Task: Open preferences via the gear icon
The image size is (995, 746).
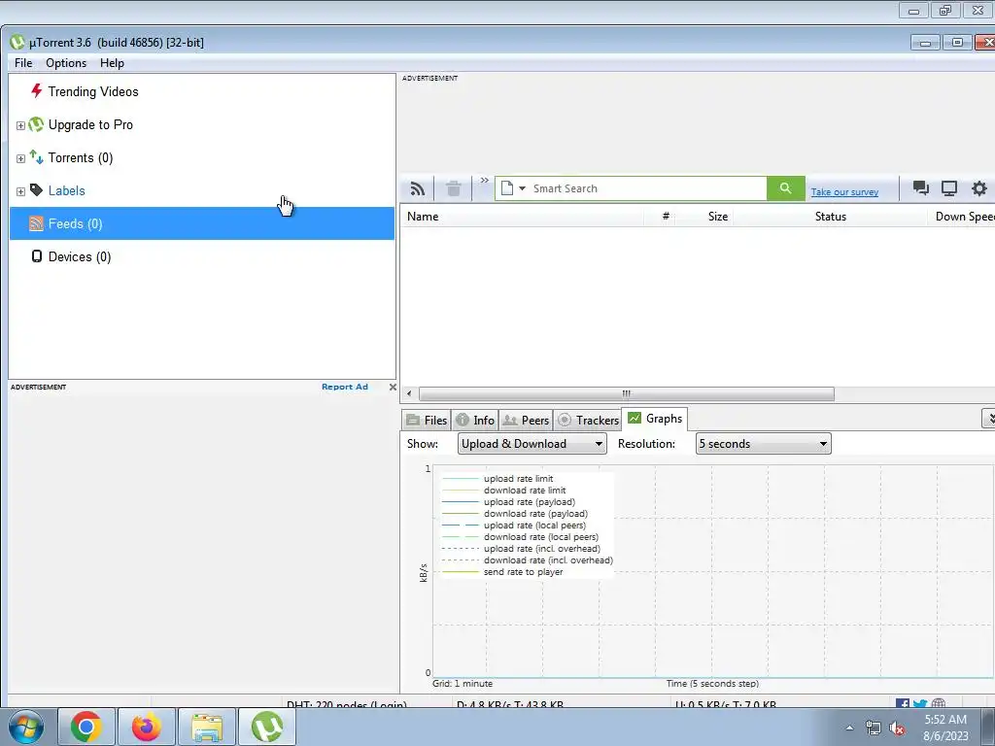Action: [979, 187]
